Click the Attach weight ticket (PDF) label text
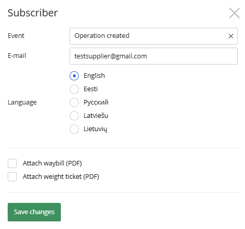Image resolution: width=245 pixels, height=229 pixels. (61, 177)
